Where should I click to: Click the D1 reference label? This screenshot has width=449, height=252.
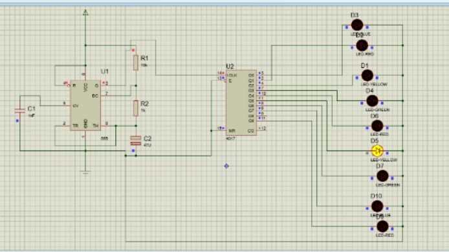tap(364, 66)
